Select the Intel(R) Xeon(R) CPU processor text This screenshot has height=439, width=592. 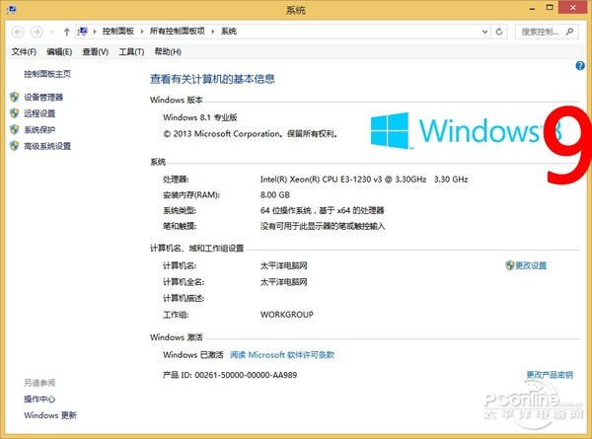pyautogui.click(x=364, y=180)
